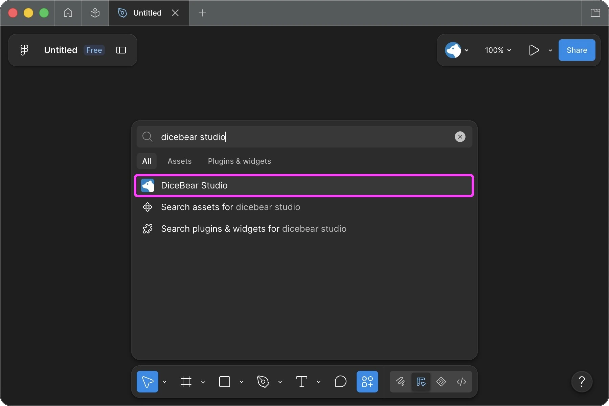609x406 pixels.
Task: Click the Untitled file name
Action: [x=61, y=50]
